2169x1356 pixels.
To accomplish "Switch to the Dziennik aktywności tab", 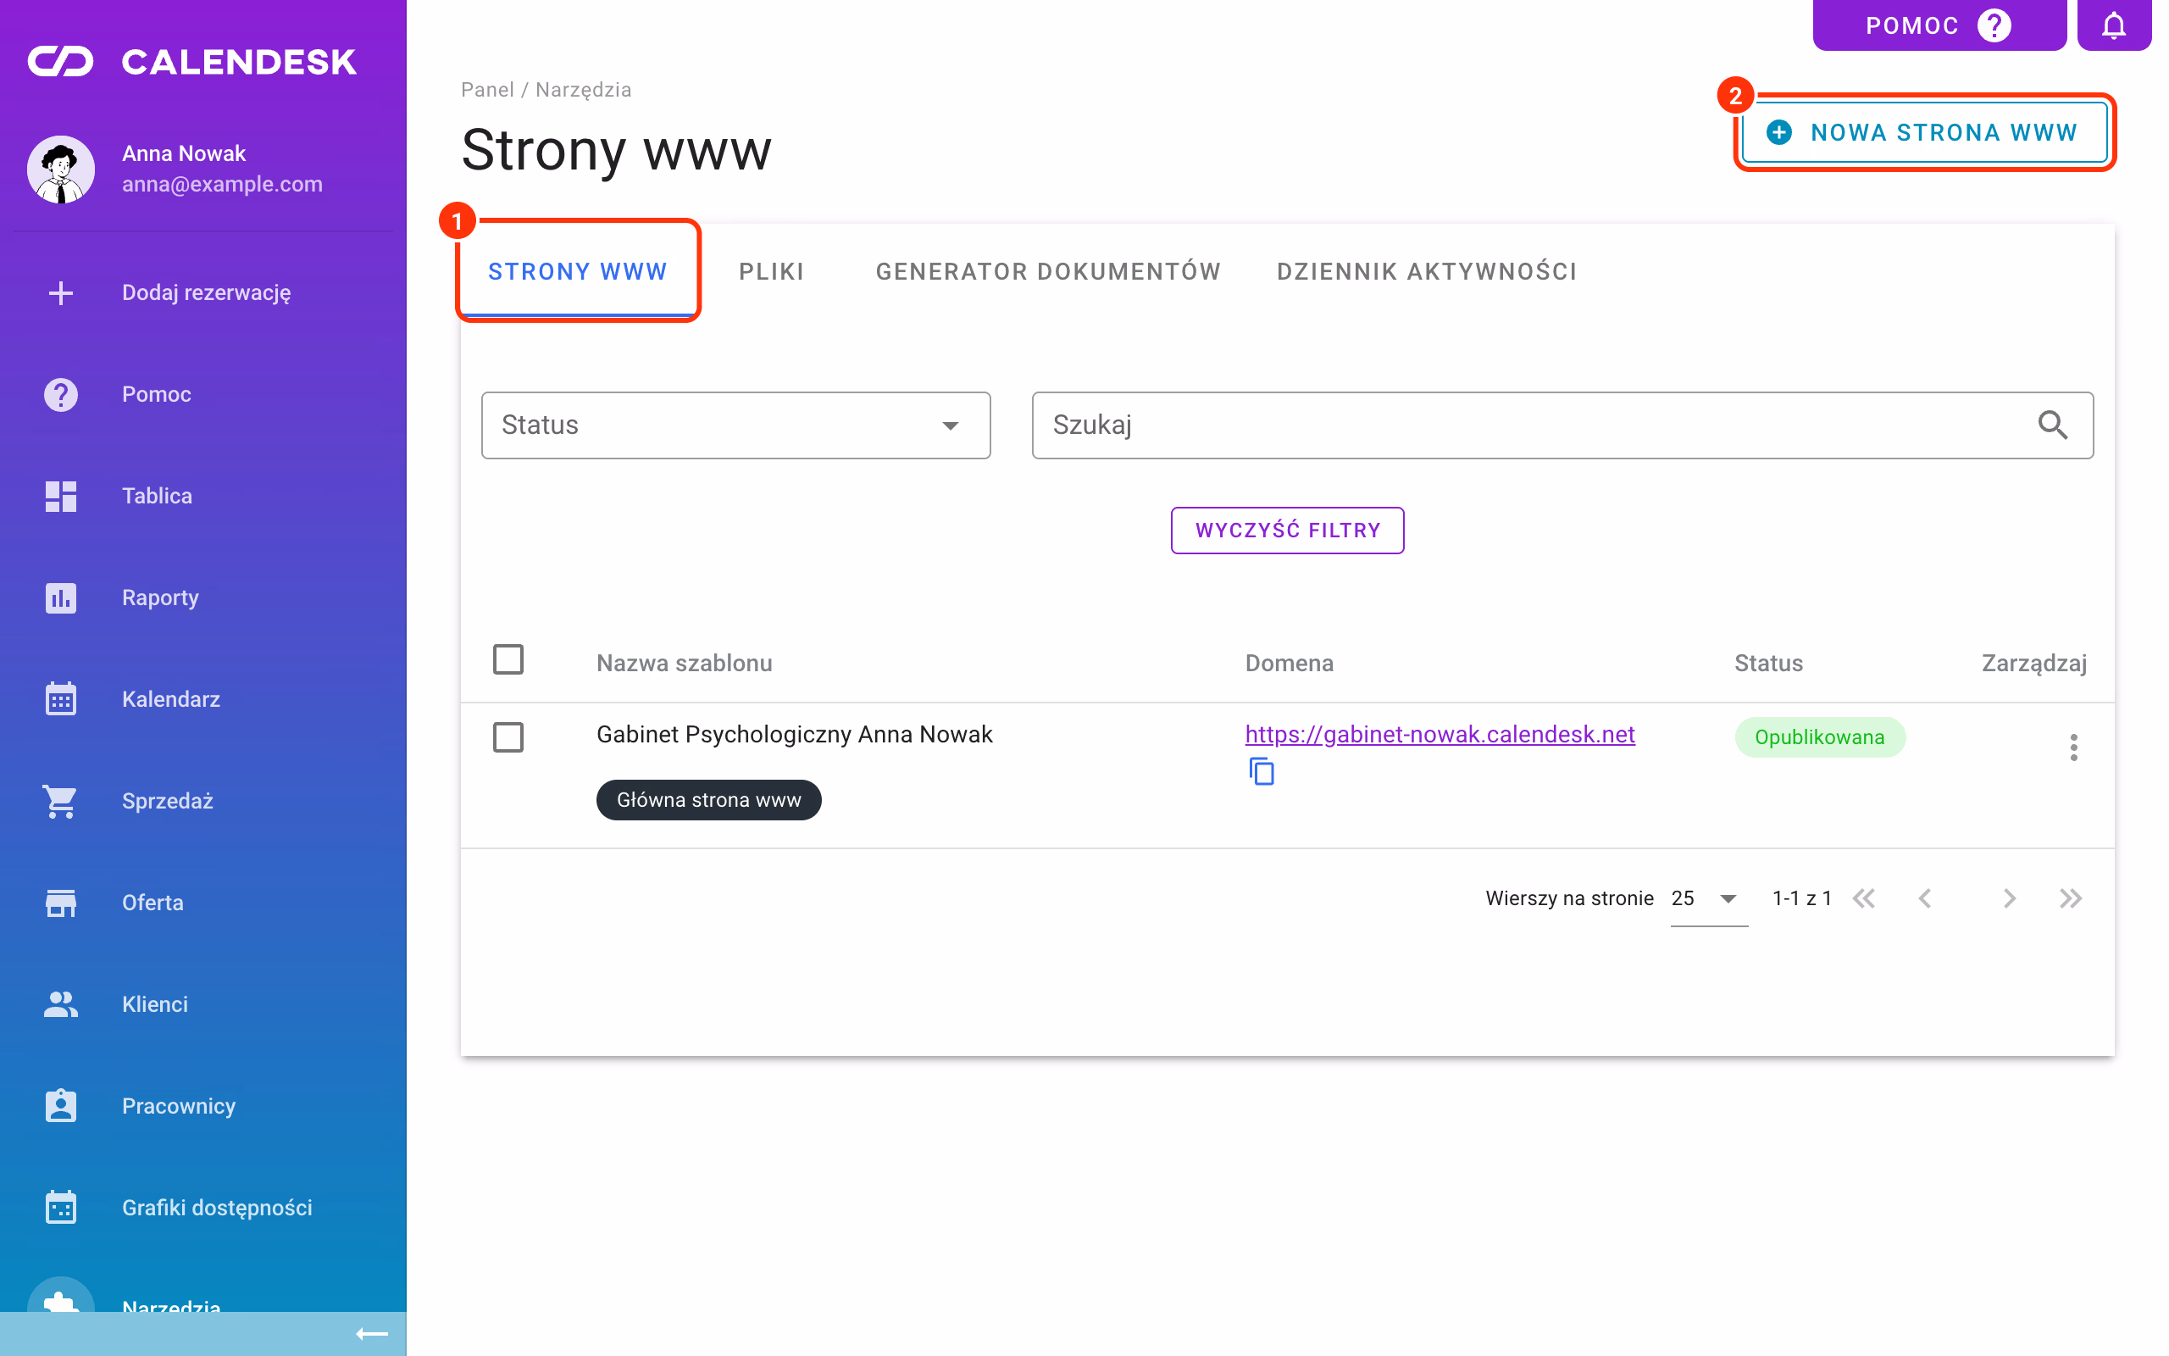I will (1427, 271).
